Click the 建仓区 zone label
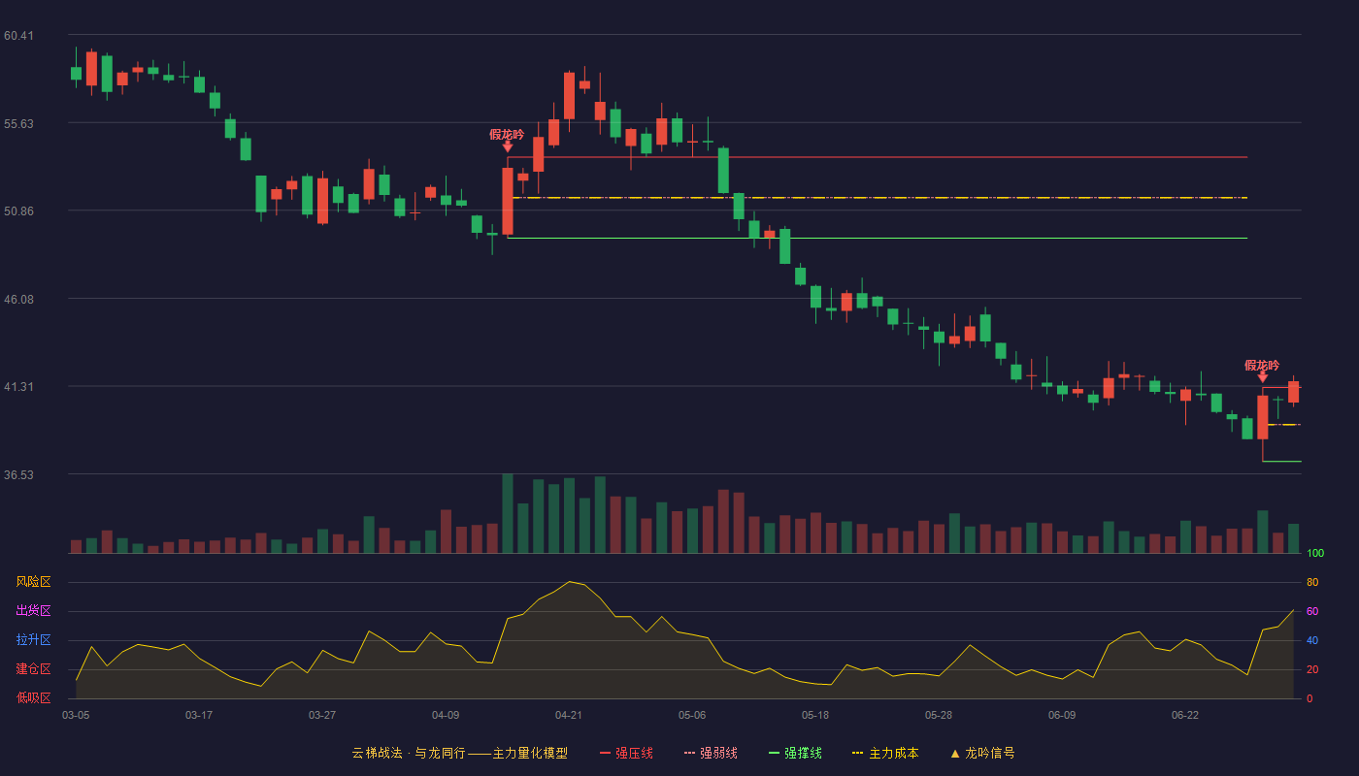Image resolution: width=1359 pixels, height=776 pixels. point(33,669)
